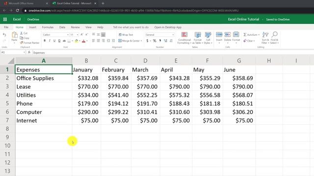Click the Tell me what you want search box
The image size is (314, 176).
(x=131, y=27)
